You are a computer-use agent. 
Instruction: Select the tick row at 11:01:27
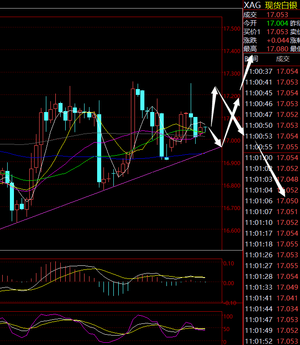coord(272,265)
